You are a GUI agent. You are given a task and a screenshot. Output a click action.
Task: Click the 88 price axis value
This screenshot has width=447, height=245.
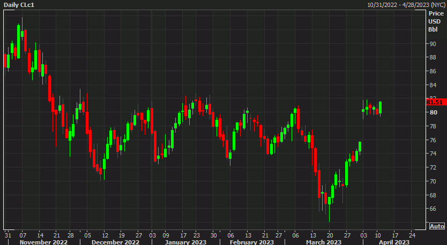coord(433,57)
